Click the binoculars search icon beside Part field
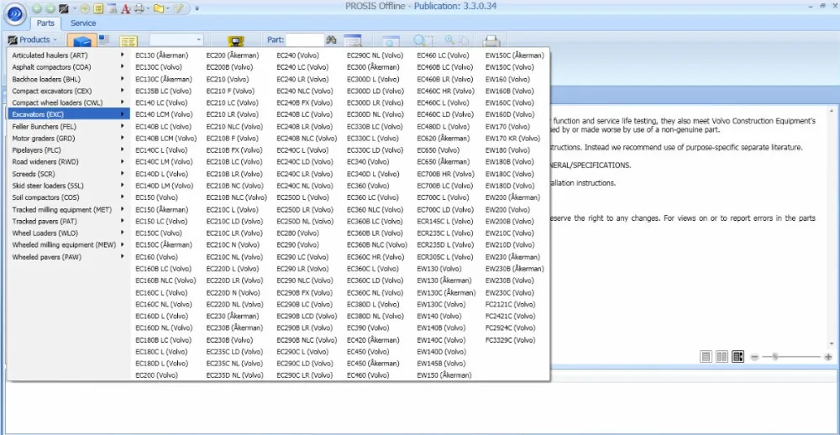The image size is (840, 435). 331,39
